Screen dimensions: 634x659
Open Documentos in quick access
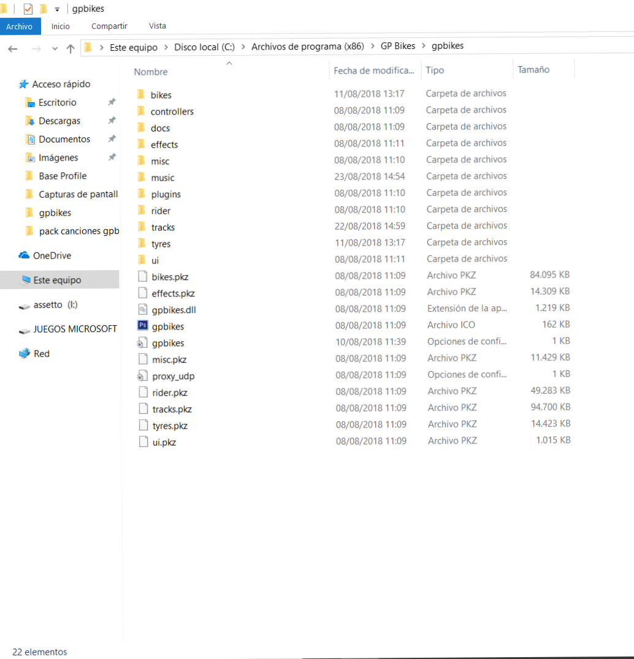coord(64,139)
